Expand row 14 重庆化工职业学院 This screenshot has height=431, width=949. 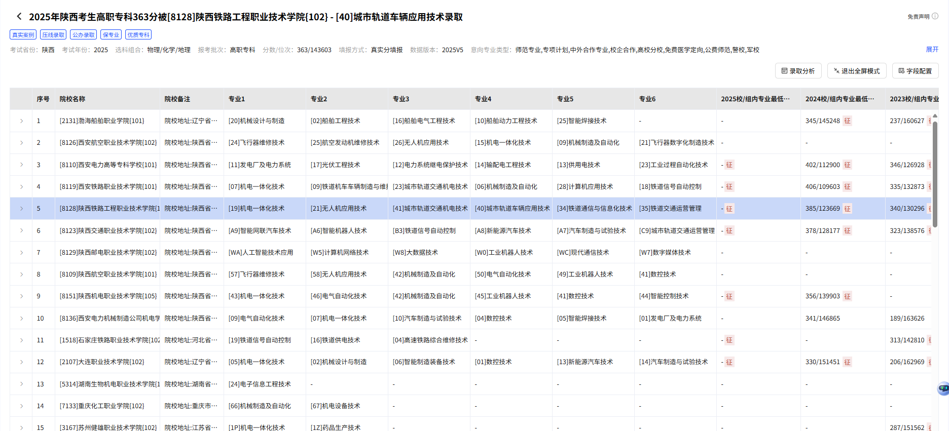[21, 406]
